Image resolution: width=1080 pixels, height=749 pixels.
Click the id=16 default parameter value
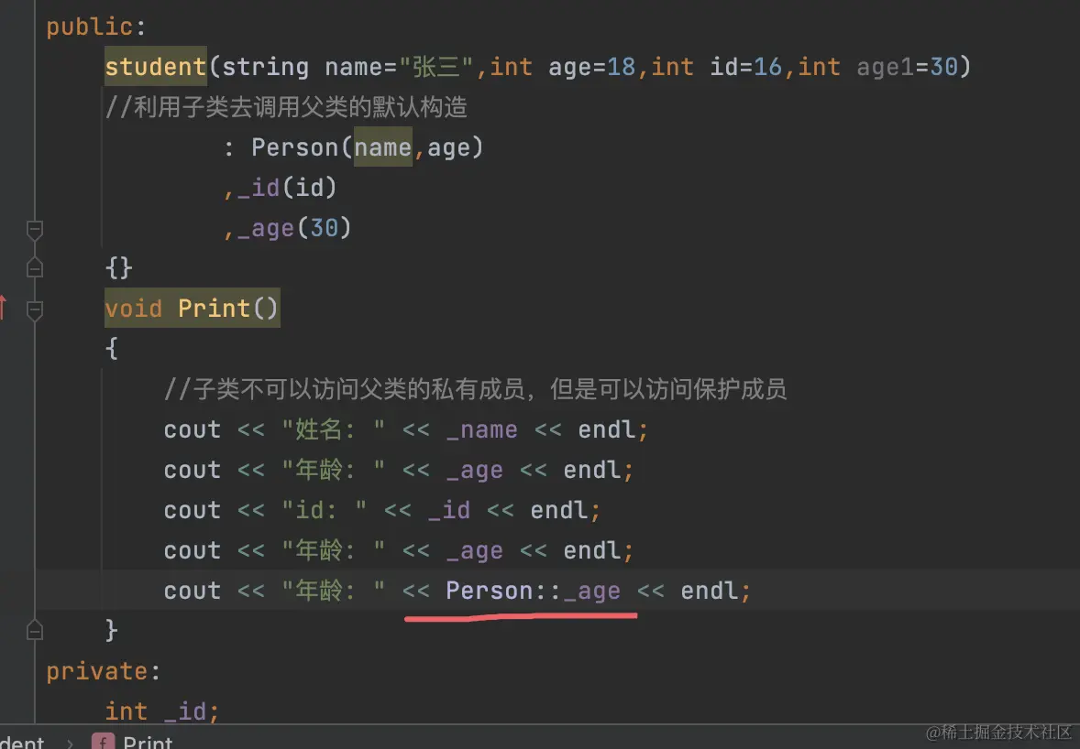746,67
